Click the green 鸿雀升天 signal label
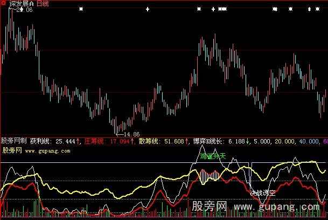 pyautogui.click(x=213, y=156)
